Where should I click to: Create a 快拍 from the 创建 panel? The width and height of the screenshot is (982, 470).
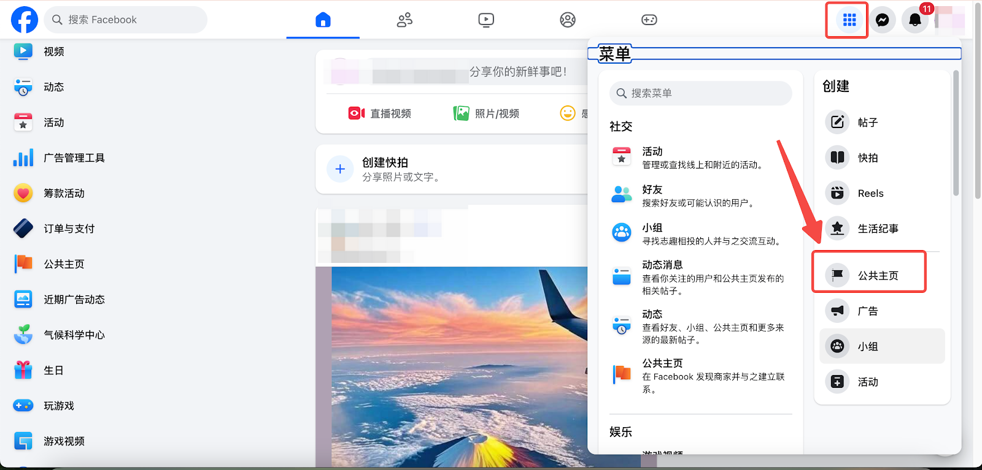[x=882, y=157]
